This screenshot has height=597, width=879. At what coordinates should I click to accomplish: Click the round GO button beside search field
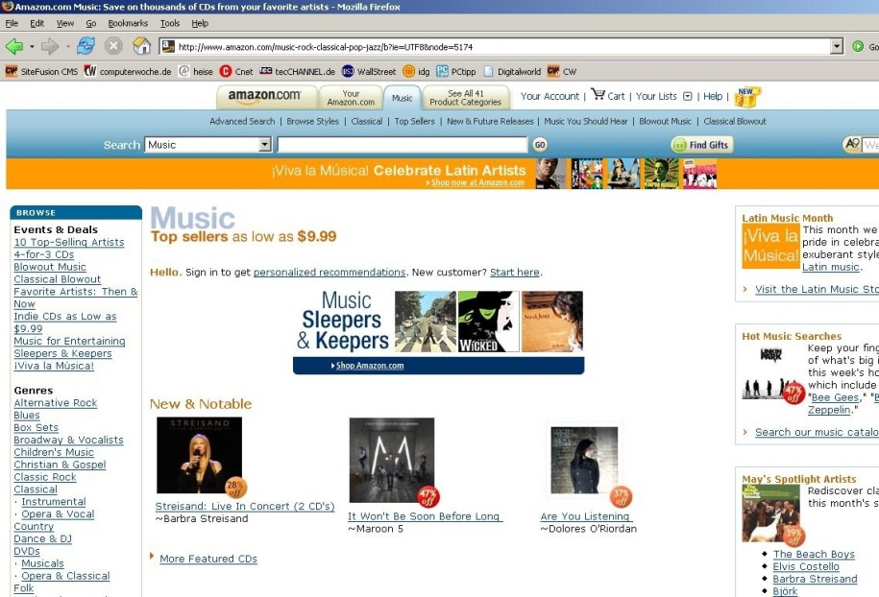pyautogui.click(x=540, y=145)
